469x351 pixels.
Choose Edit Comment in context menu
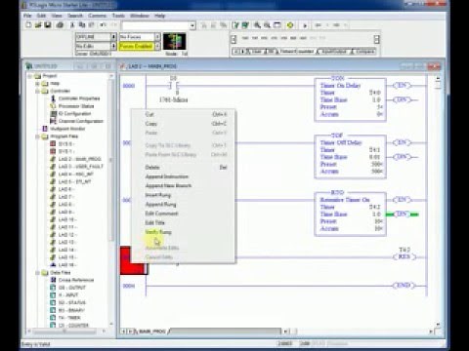(x=161, y=214)
